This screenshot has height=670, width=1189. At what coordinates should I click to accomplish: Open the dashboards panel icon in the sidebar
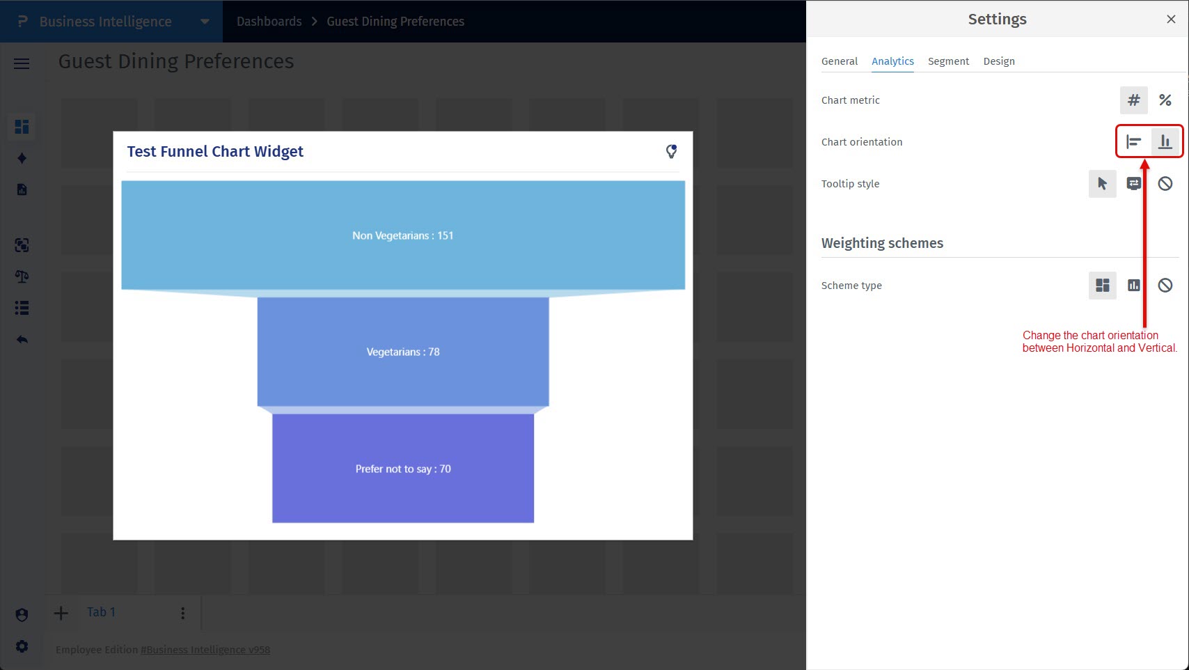pos(22,127)
